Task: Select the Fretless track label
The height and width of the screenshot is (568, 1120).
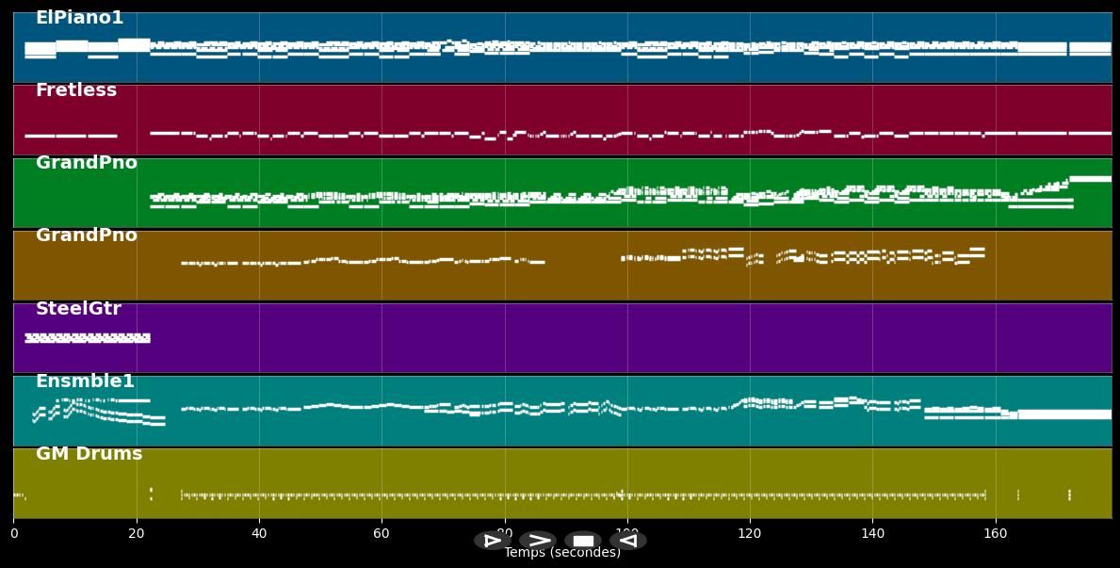Action: tap(75, 89)
